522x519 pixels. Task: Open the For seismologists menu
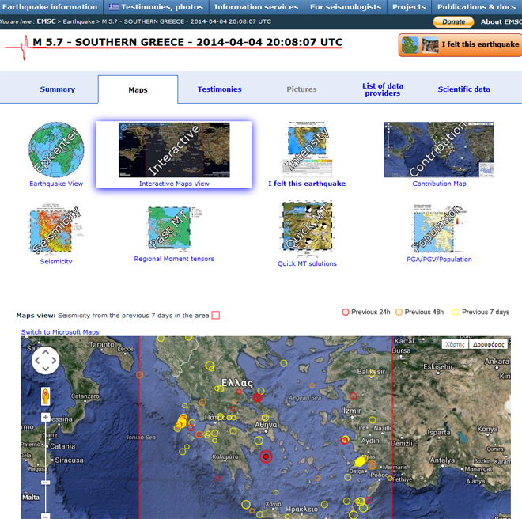[x=346, y=7]
